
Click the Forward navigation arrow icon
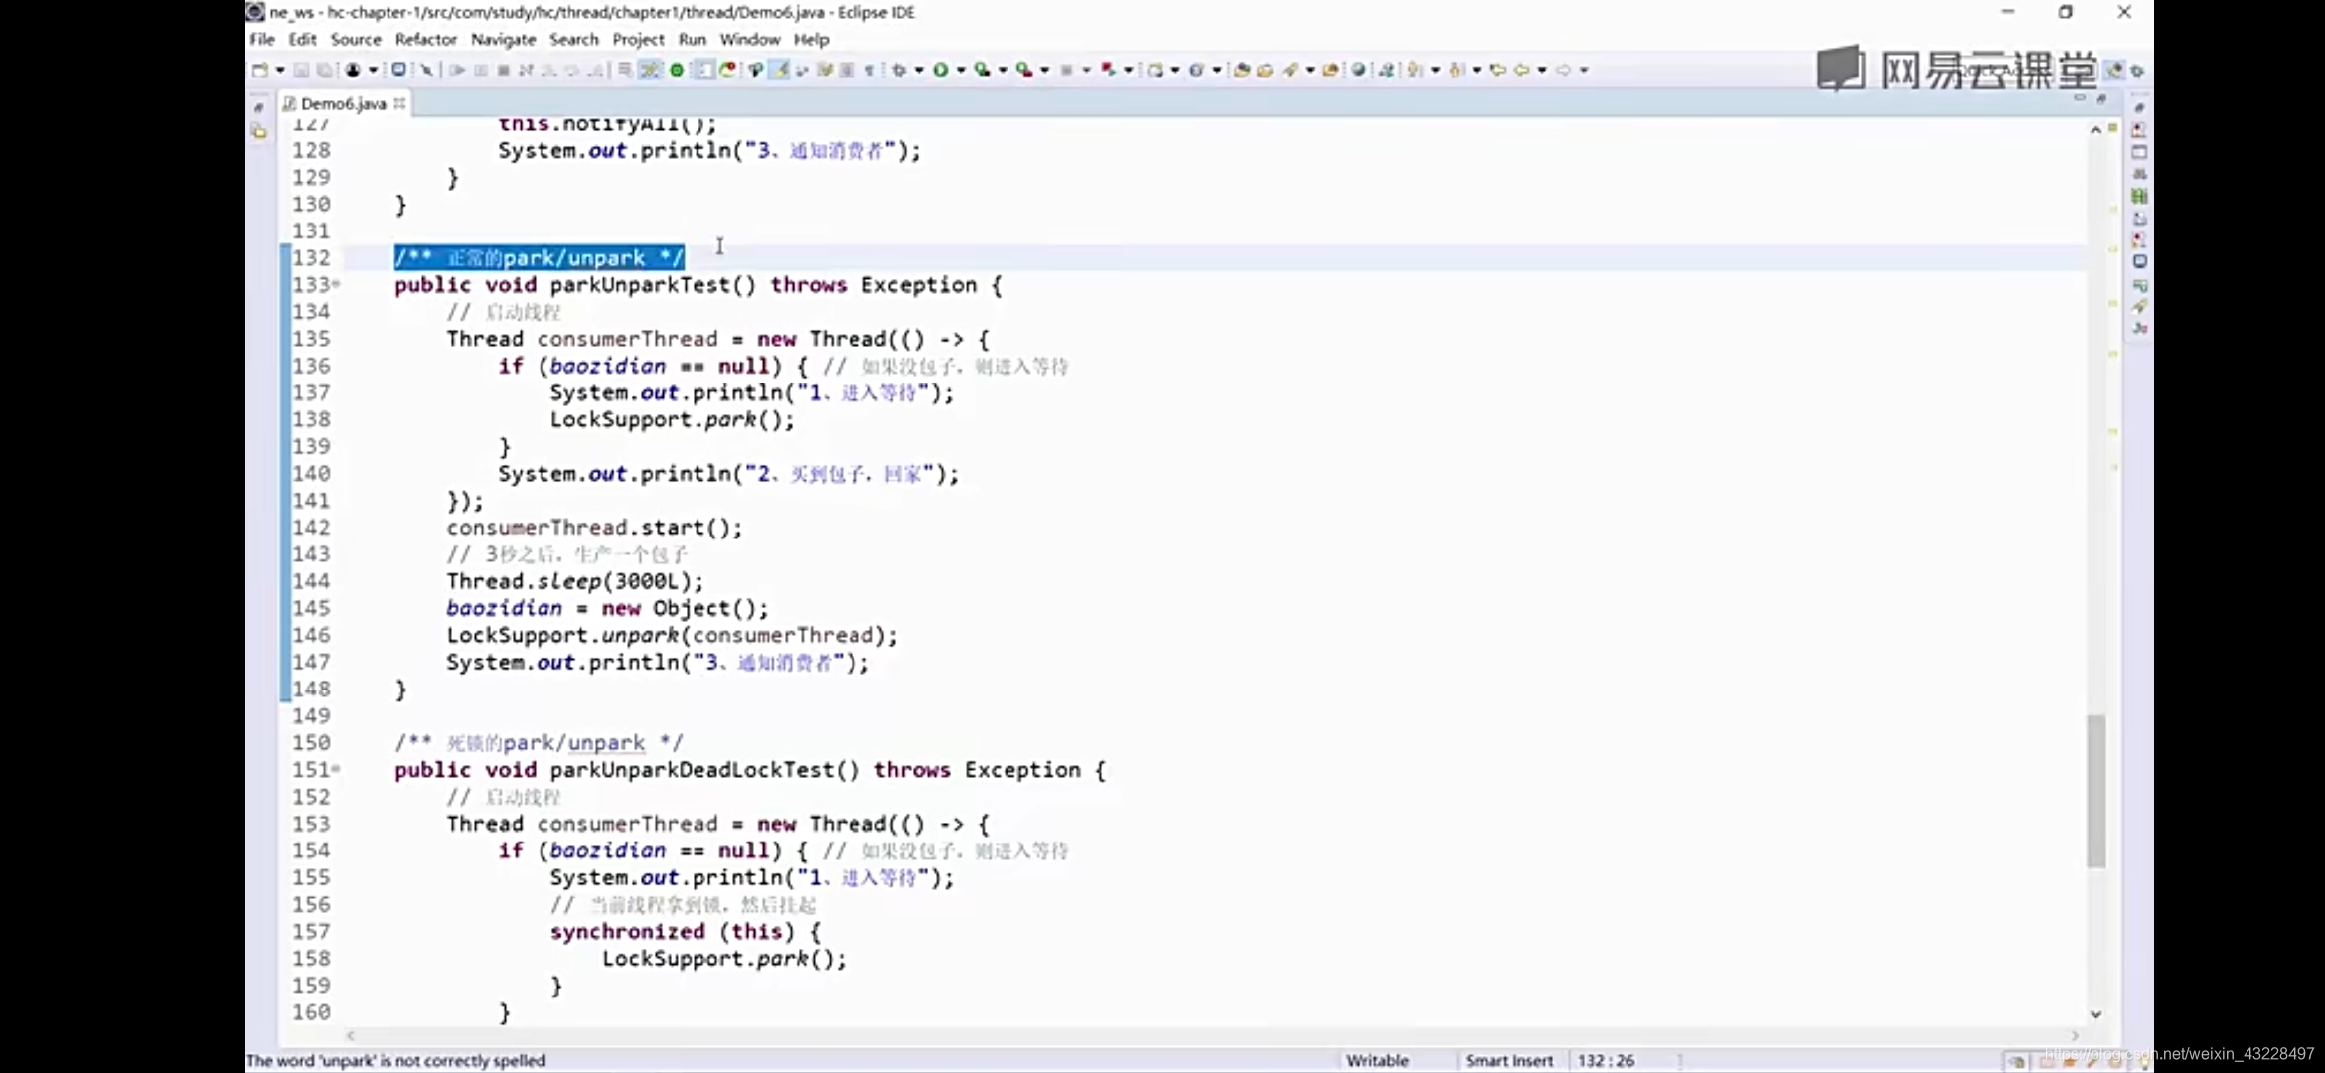click(1563, 70)
